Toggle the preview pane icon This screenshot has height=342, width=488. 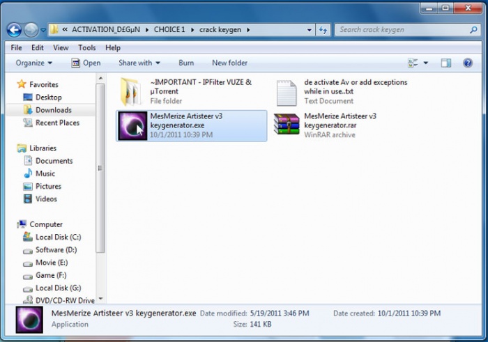[446, 63]
